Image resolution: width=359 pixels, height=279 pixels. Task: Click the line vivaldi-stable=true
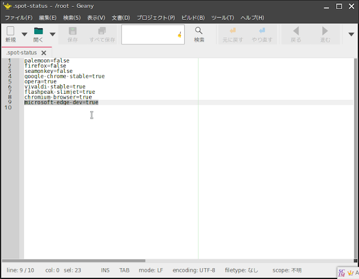(x=54, y=87)
